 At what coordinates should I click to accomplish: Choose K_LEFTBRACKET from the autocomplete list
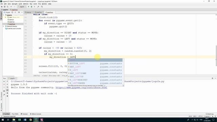[x=95, y=80]
